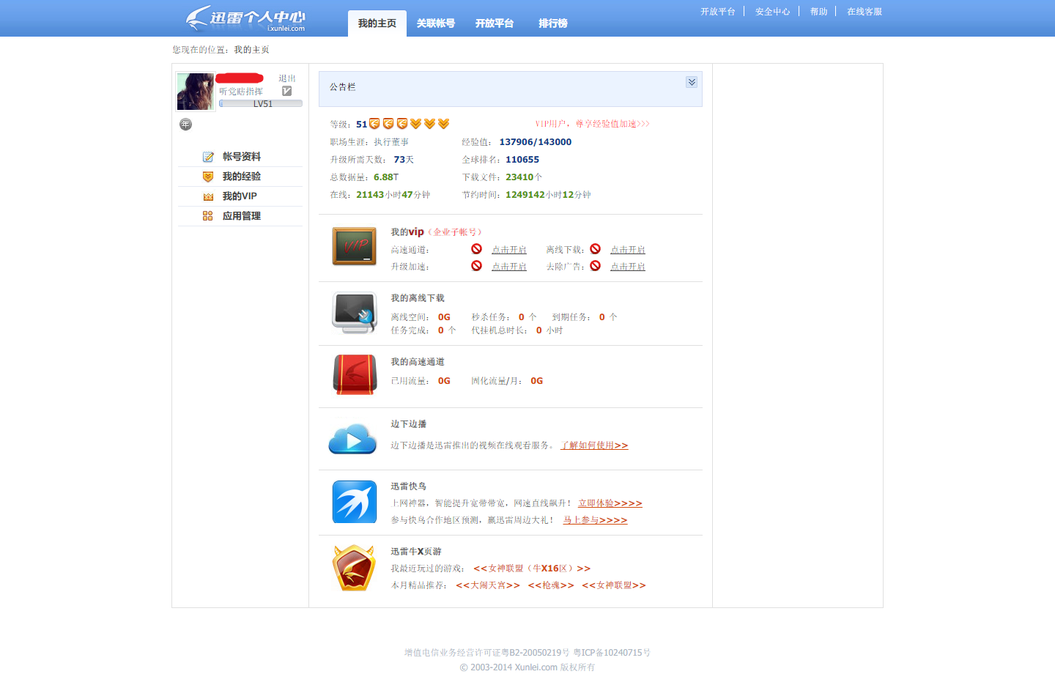Click the user avatar photo
Image resolution: width=1055 pixels, height=674 pixels.
coord(196,92)
